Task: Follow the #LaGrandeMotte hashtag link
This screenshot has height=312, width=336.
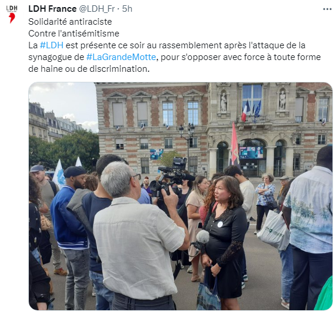Action: [x=121, y=57]
